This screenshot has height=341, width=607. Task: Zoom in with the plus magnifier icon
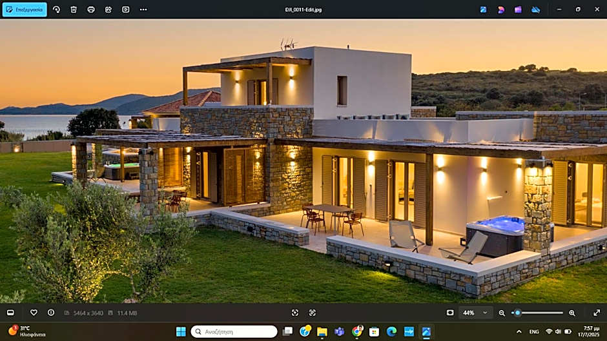tap(572, 313)
